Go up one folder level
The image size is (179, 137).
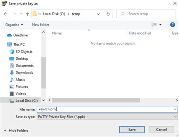[27, 14]
